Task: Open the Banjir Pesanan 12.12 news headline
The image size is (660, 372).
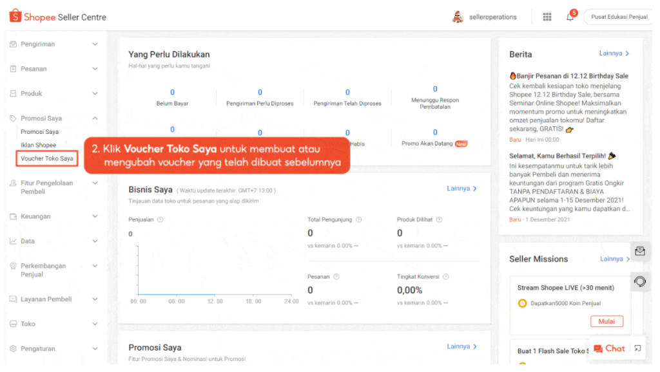Action: pos(568,76)
